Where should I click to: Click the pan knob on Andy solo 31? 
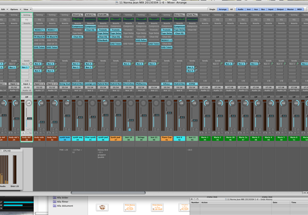(42, 103)
